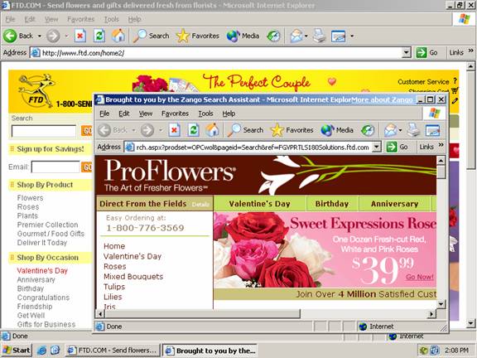Expand address dropdown in FTD window
Viewport: 477px width, 358px height.
coord(406,53)
